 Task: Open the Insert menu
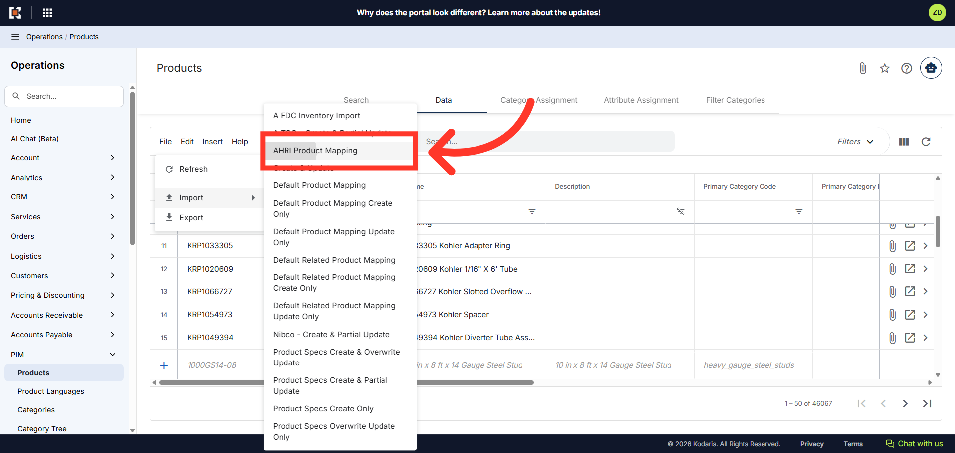(212, 142)
